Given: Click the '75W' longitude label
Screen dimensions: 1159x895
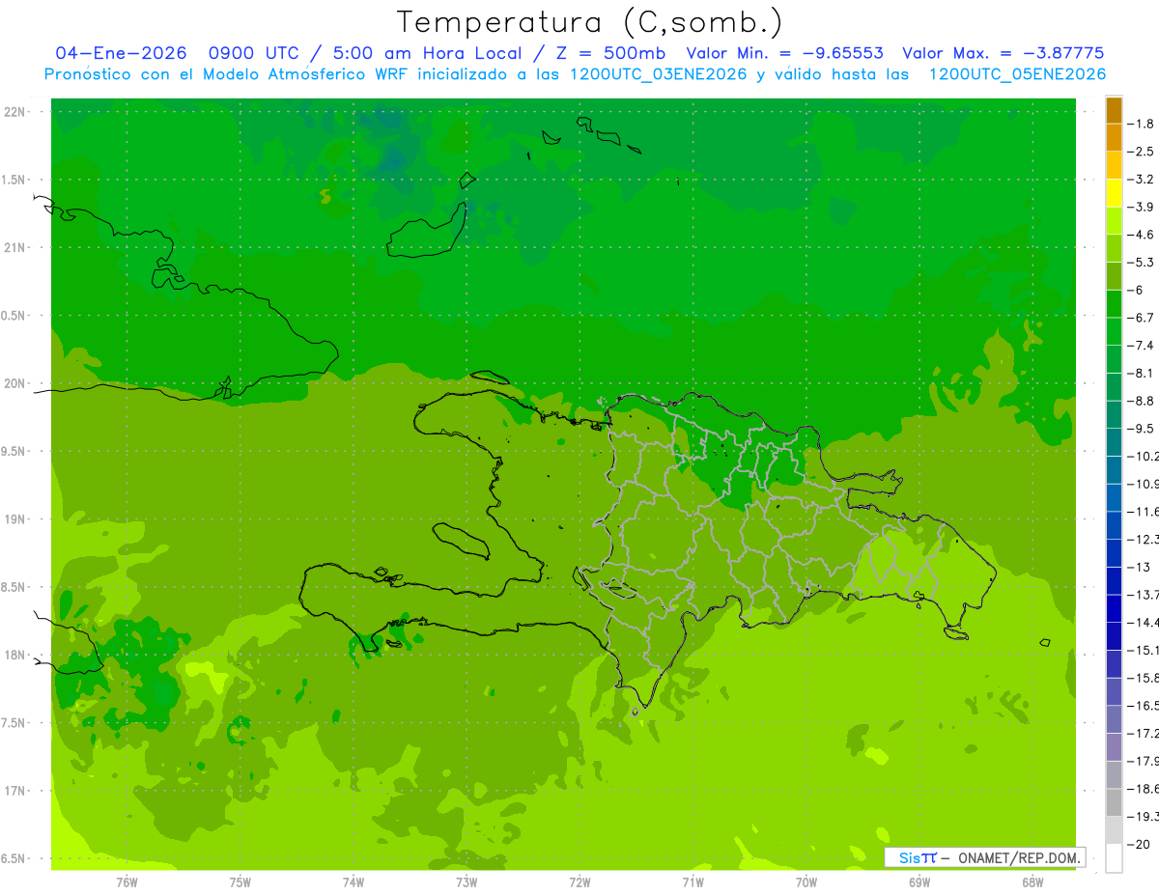Looking at the screenshot, I should [x=240, y=881].
